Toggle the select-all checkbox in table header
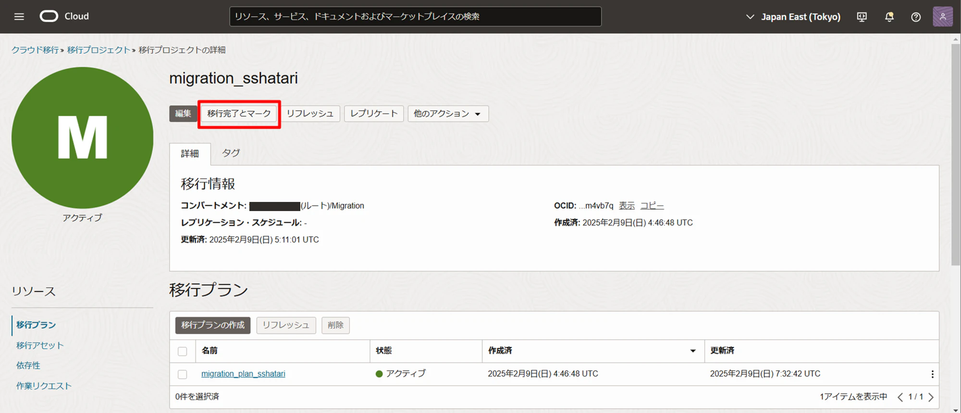This screenshot has width=961, height=413. click(183, 351)
